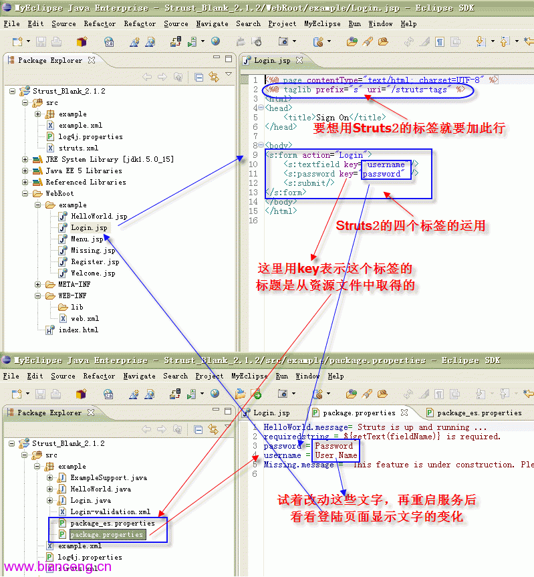Screen dimensions: 534x577
Task: Open Navigate menu in top window
Action: [x=213, y=24]
